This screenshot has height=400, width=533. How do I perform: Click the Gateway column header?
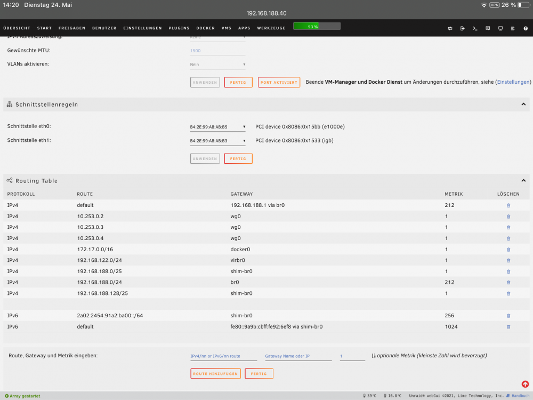(x=241, y=194)
